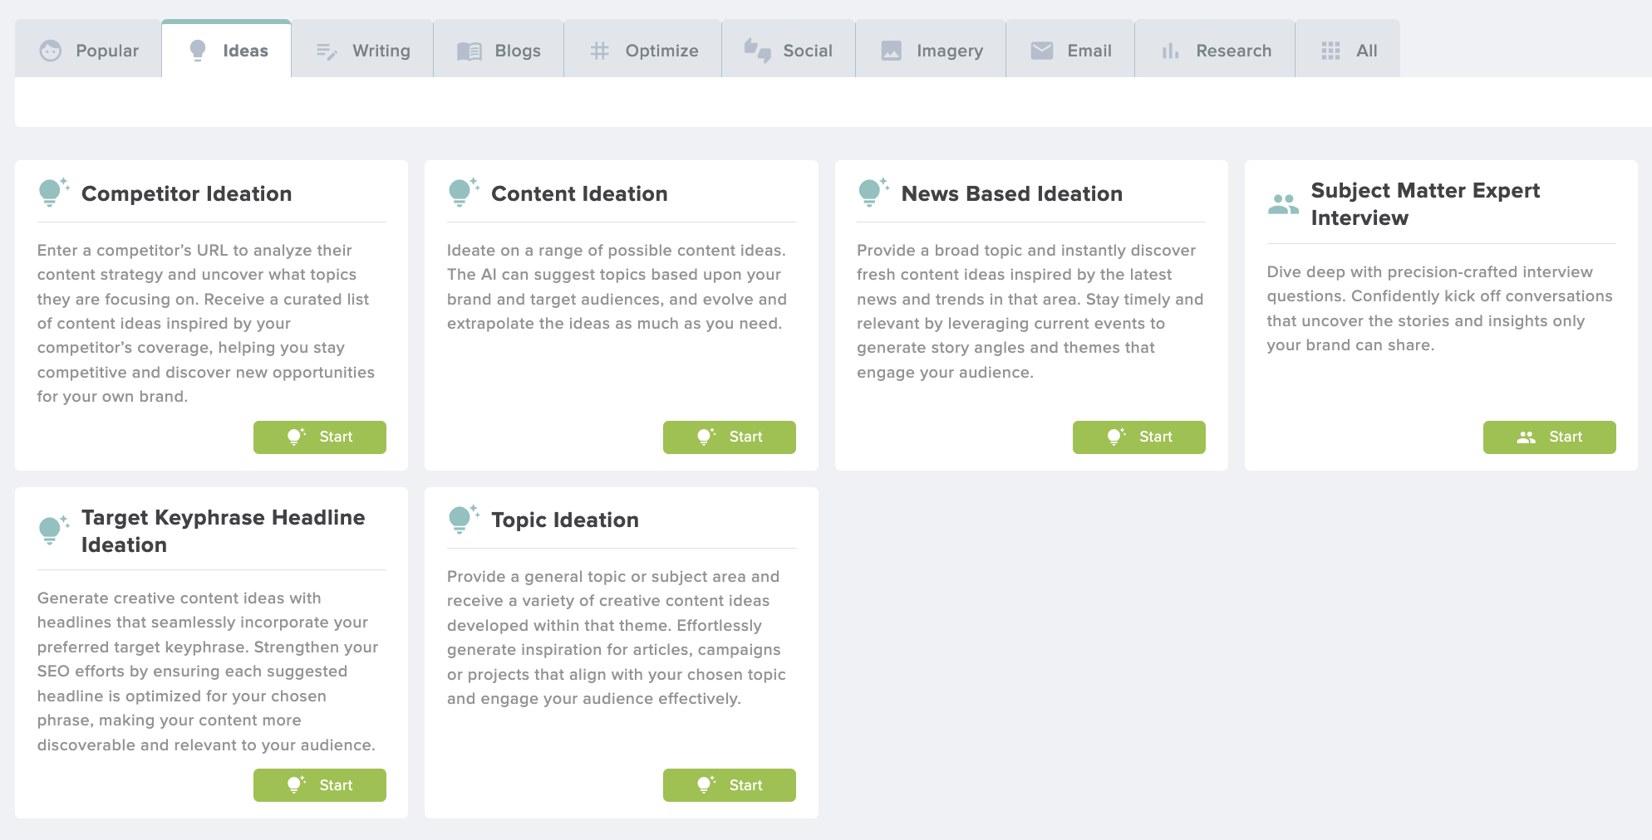Go to the Social tab
This screenshot has width=1652, height=840.
pyautogui.click(x=789, y=51)
